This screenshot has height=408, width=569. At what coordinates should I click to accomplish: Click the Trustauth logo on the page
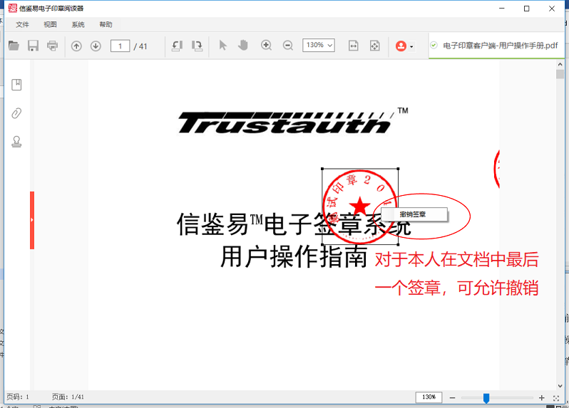point(293,122)
